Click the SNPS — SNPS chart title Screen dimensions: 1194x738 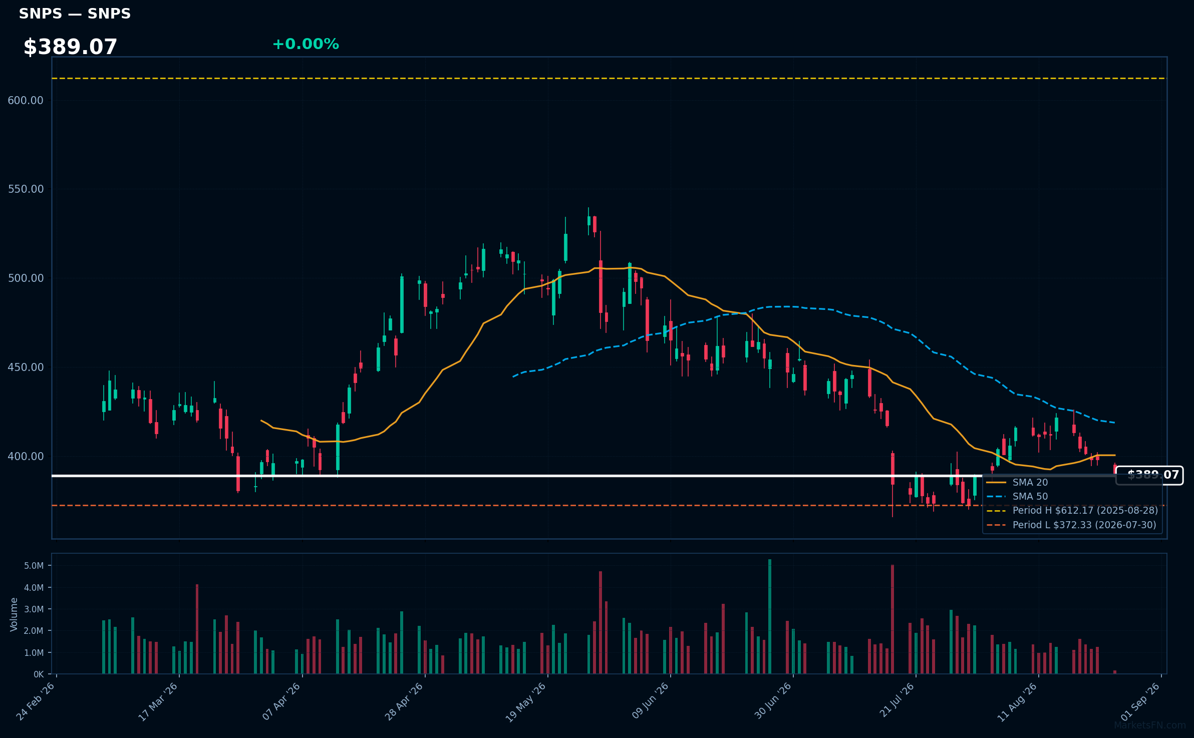click(x=75, y=14)
